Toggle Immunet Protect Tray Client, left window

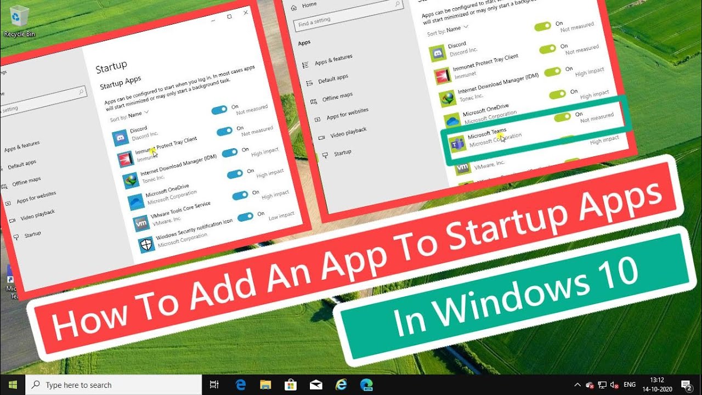pos(225,131)
